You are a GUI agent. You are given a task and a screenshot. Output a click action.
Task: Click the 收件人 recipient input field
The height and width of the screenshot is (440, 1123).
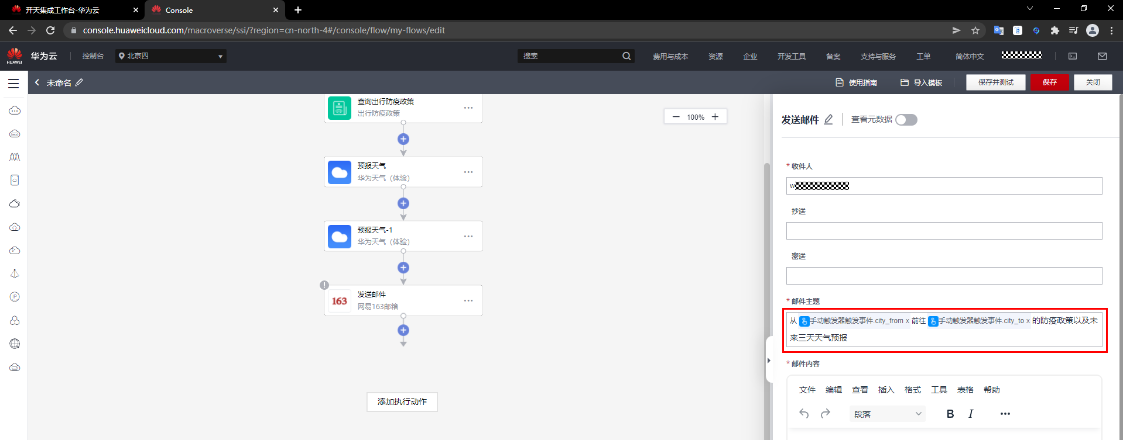[944, 186]
